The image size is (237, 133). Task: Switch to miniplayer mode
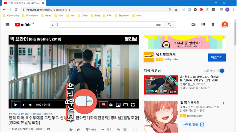pos(118,105)
